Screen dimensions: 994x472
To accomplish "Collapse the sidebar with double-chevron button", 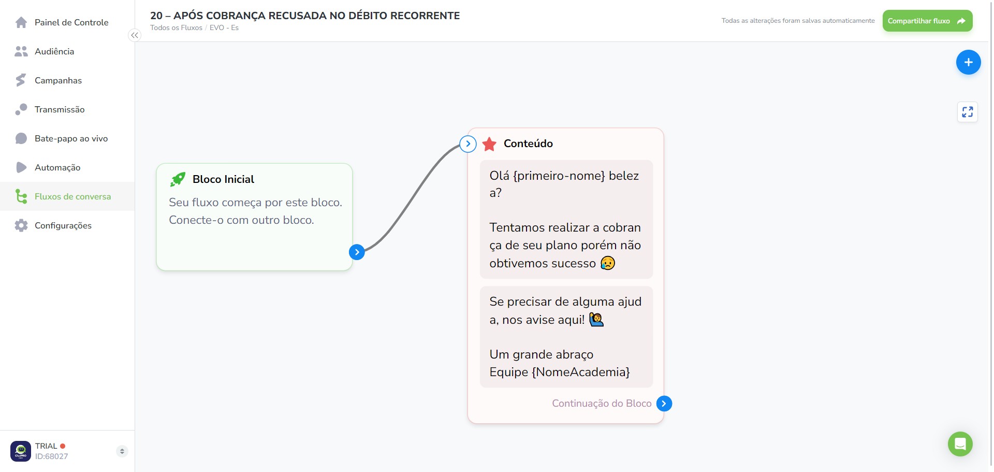I will pyautogui.click(x=135, y=35).
